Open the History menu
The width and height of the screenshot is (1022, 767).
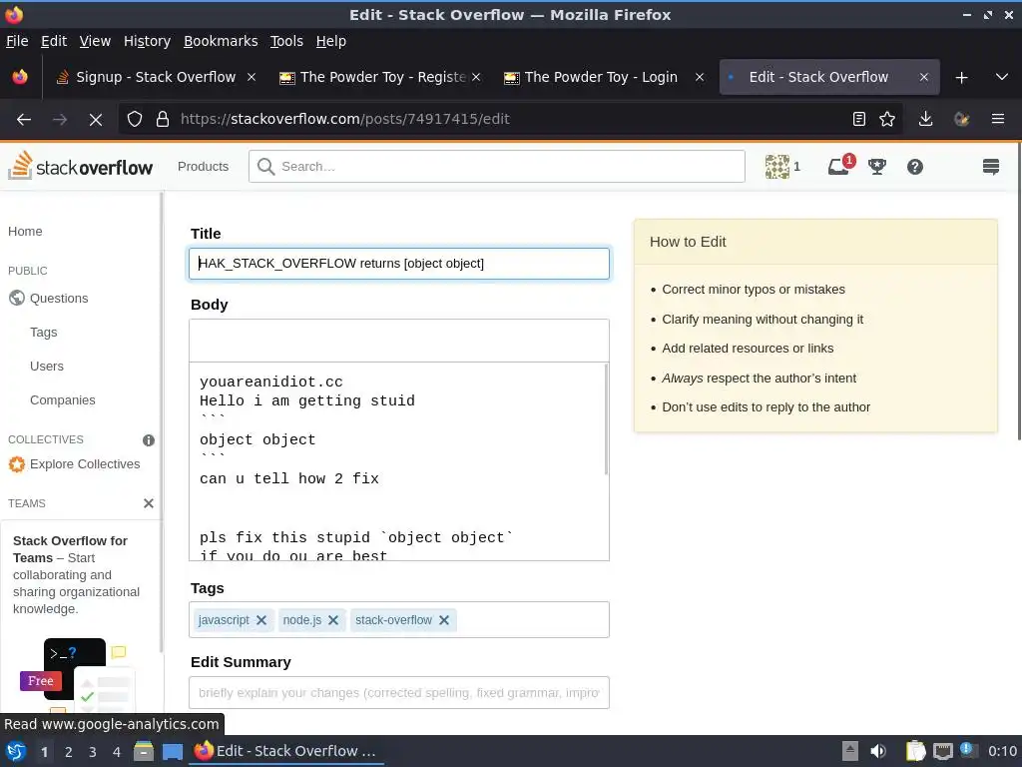pos(147,41)
